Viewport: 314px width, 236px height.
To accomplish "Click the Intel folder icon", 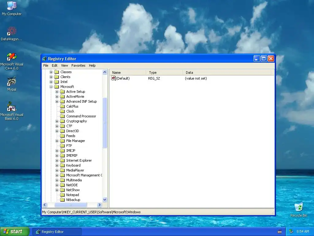I will [57, 82].
